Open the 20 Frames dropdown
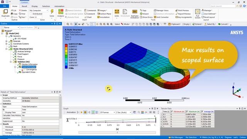 [x=107, y=112]
